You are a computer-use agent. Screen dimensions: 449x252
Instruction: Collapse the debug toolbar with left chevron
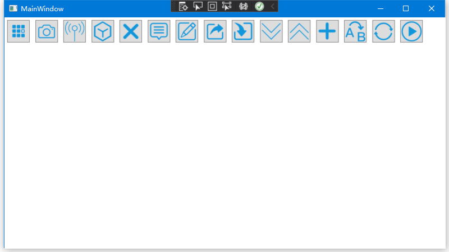[x=273, y=6]
